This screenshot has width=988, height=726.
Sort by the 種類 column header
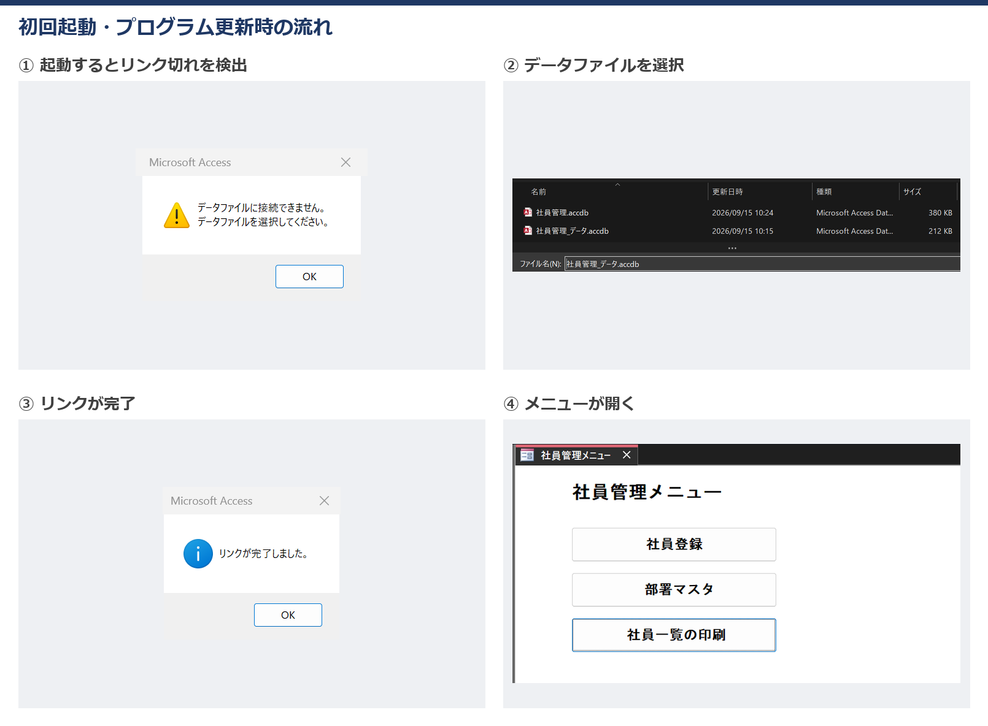click(856, 192)
